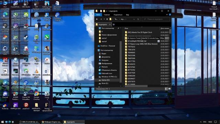This screenshot has width=220, height=124.
Task: Go up one folder level arrow
Action: point(107,19)
